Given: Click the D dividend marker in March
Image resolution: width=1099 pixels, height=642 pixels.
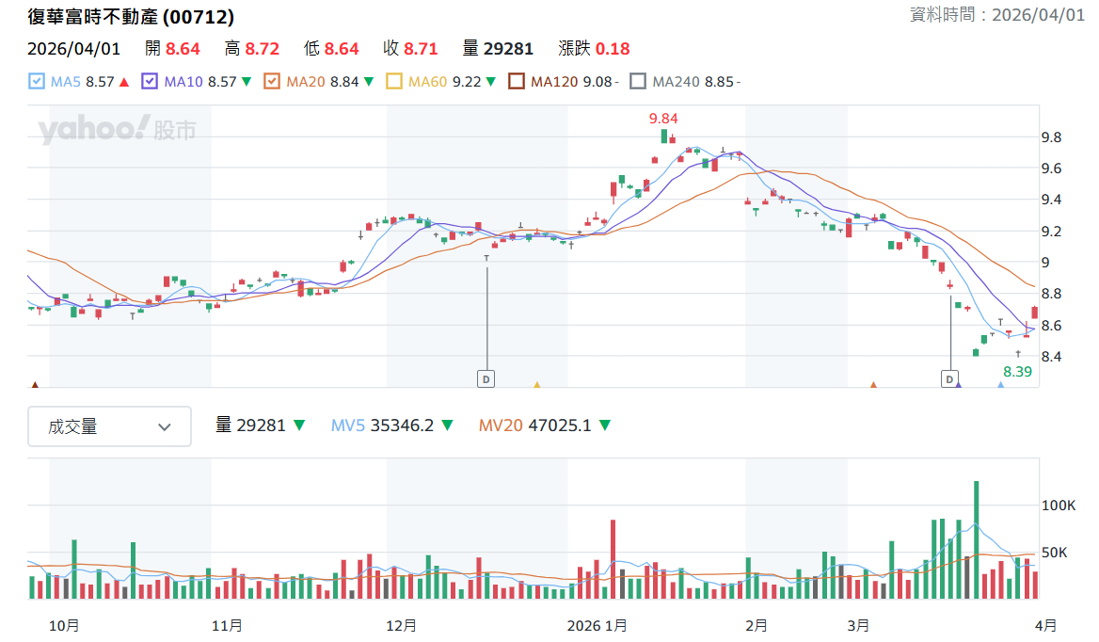Looking at the screenshot, I should point(949,379).
